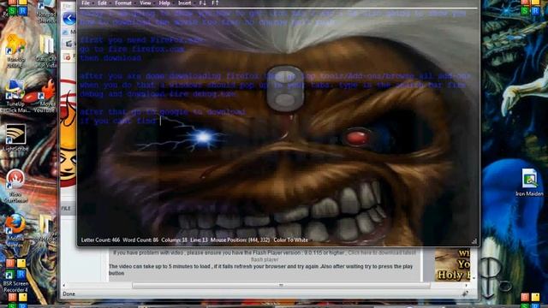Click the Letter Count status entry

[100, 240]
